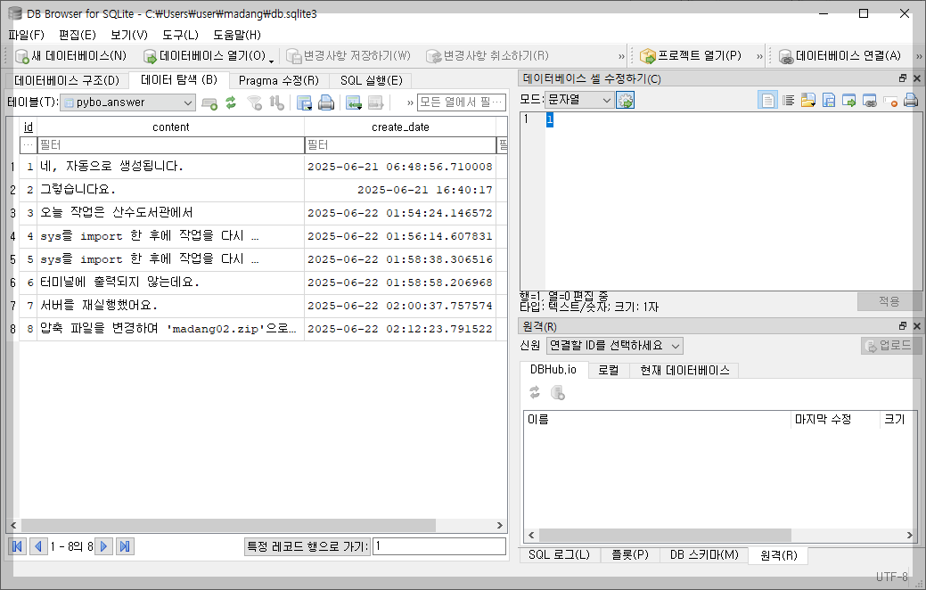
Task: Float the Edit Database Cell panel
Action: coord(902,78)
